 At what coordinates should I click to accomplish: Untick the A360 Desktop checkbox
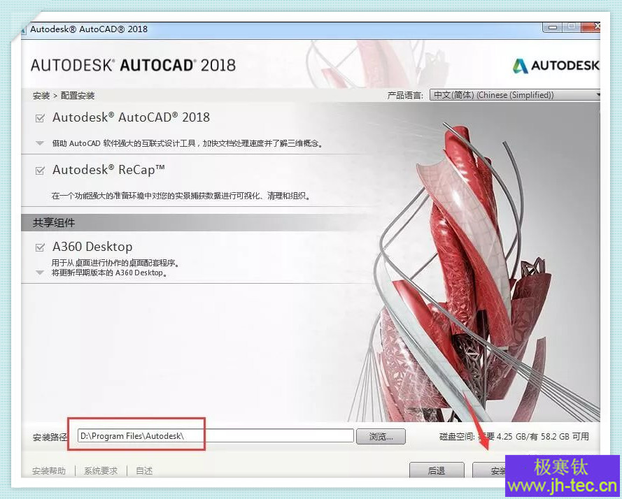(x=40, y=247)
